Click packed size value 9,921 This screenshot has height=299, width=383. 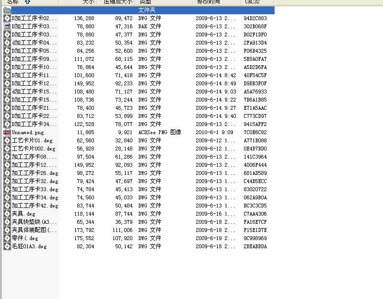(125, 132)
